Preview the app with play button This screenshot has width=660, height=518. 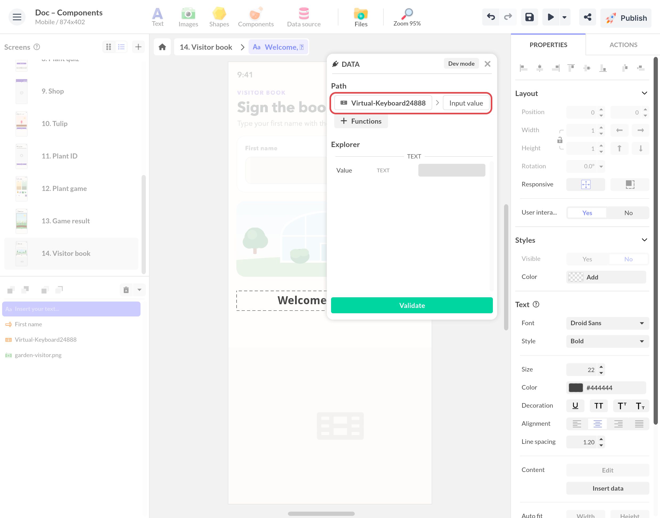pos(550,17)
